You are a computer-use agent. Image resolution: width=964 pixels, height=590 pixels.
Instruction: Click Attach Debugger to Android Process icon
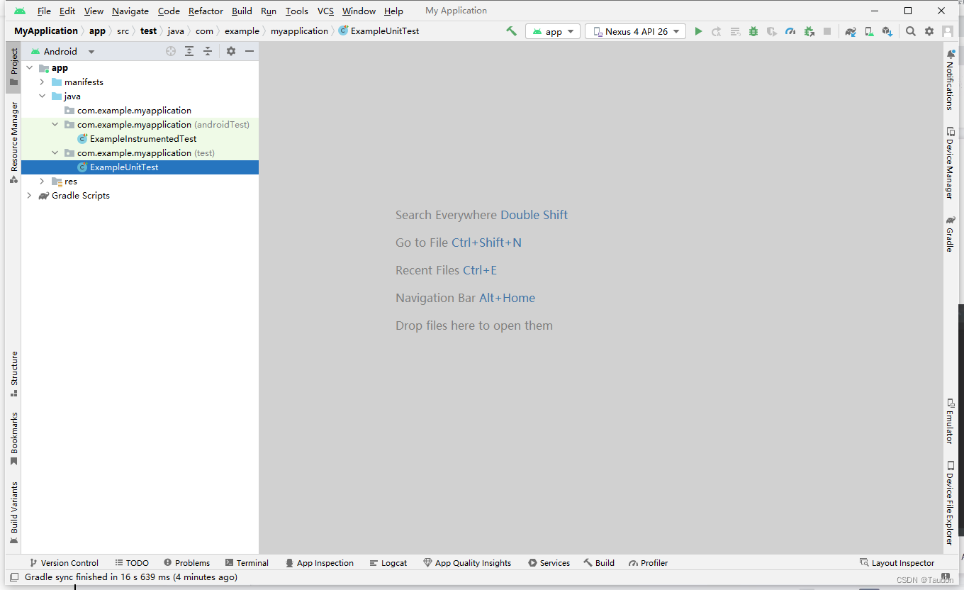point(809,31)
